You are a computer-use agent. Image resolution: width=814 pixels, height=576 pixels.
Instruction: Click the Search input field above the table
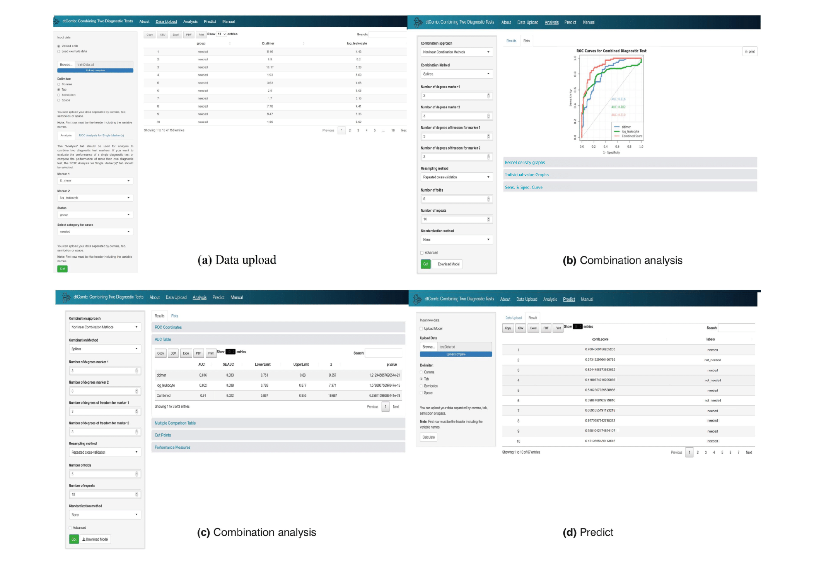(388, 34)
